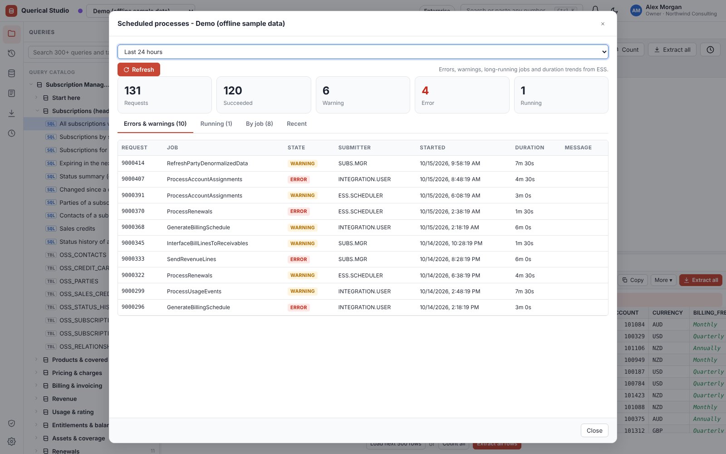Dismiss the Scheduled processes dialog with the X
Viewport: 726px width, 454px height.
pos(603,24)
